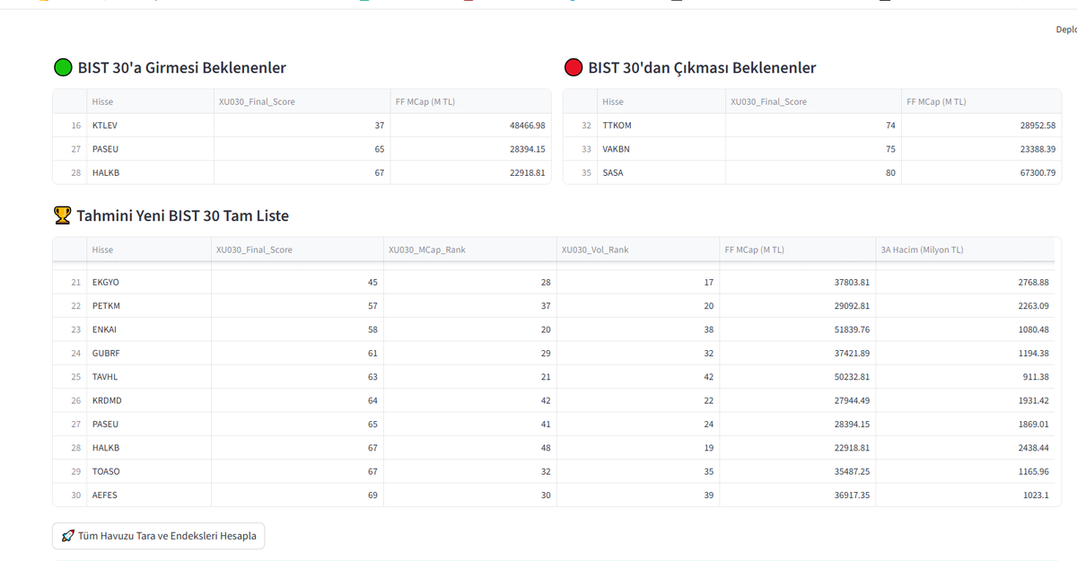Click KTLEV's final score value 37
1077x561 pixels.
(x=302, y=126)
